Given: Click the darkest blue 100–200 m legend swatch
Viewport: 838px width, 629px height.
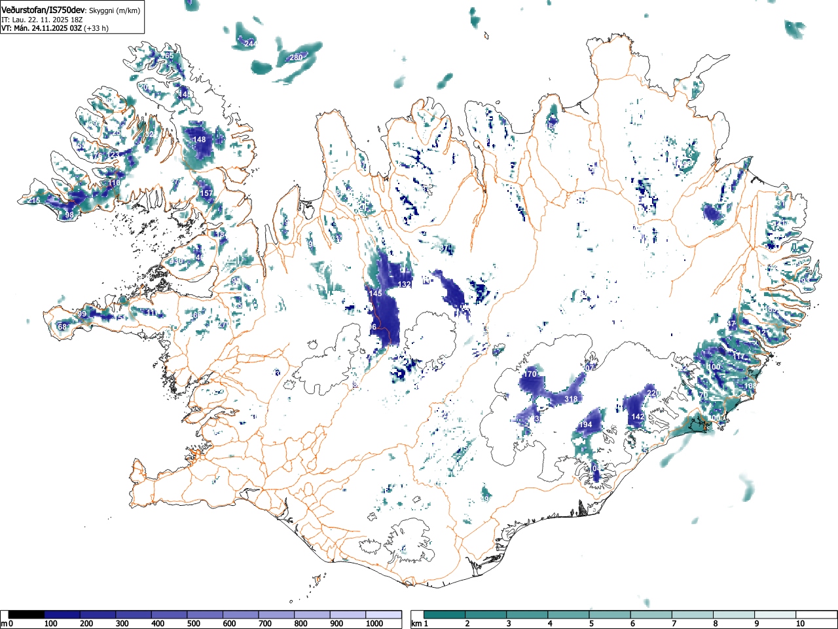Looking at the screenshot, I should pos(62,615).
